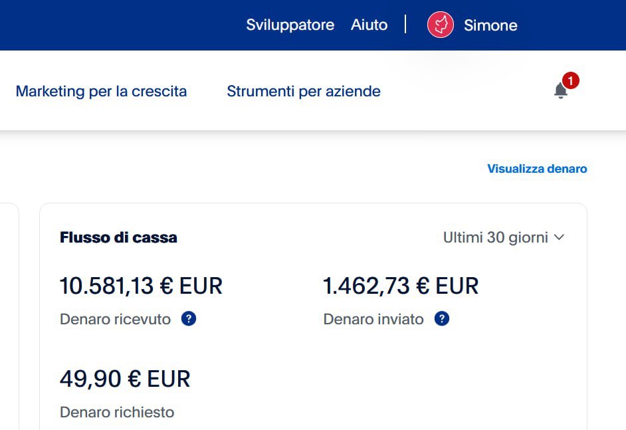Viewport: 626px width, 430px height.
Task: Click the Visualizza denaro link
Action: coord(537,169)
